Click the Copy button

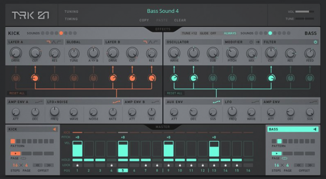[x=144, y=20]
